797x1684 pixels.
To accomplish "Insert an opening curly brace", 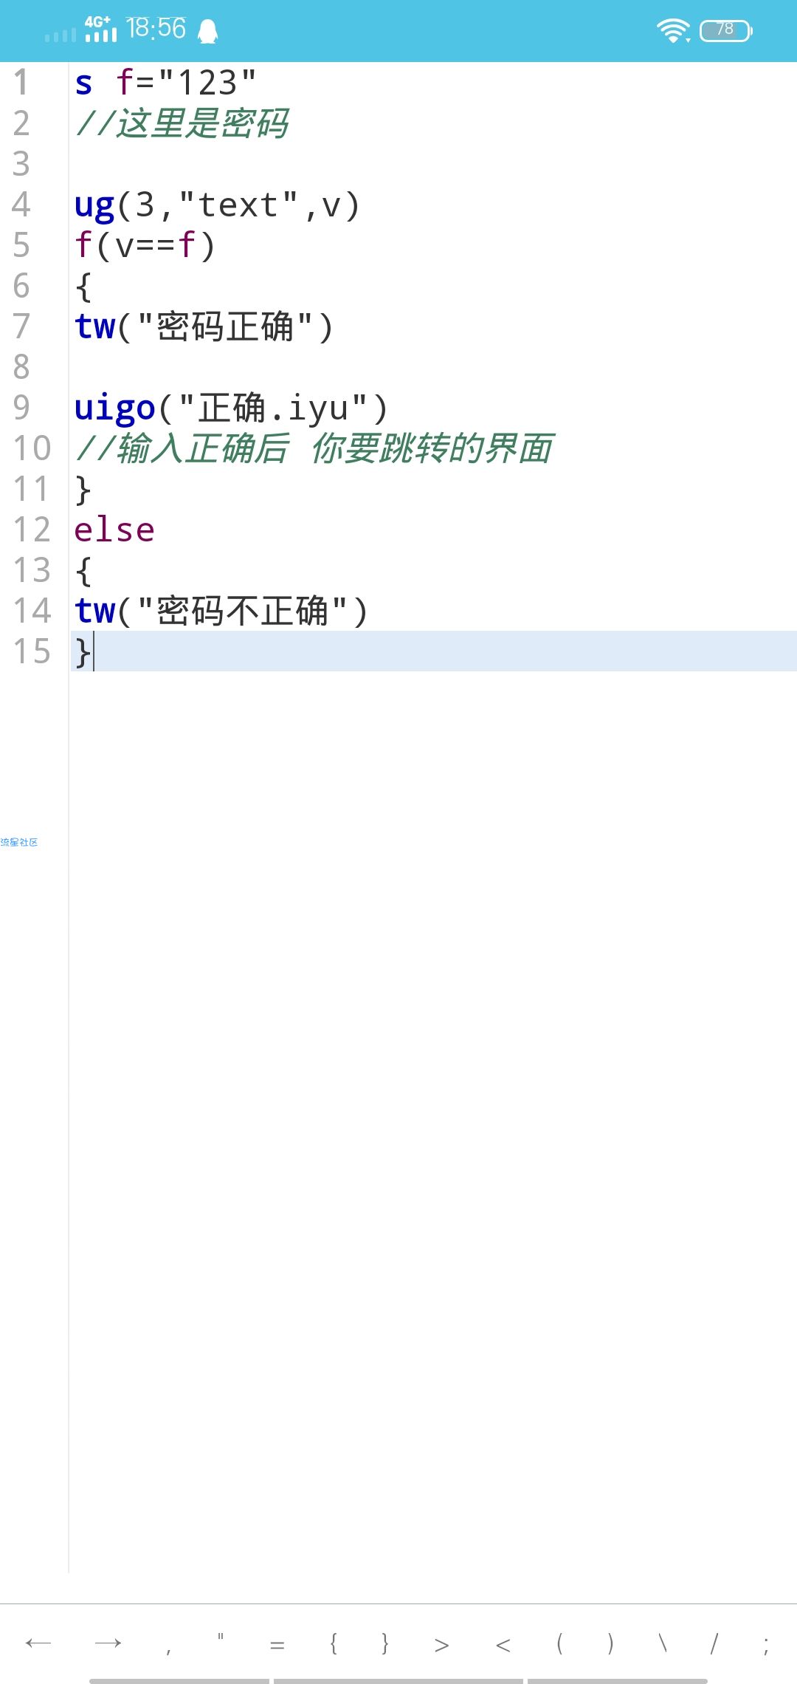I will point(334,1643).
